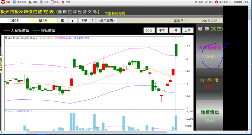Click the 華紙 stock name cell
The image size is (252, 135).
pyautogui.click(x=43, y=21)
